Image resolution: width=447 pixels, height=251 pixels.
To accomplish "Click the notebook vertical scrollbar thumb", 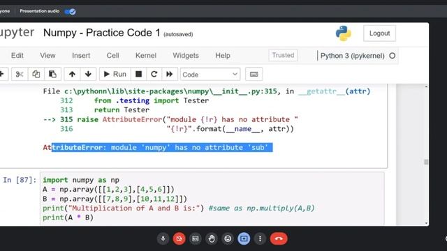I will click(426, 162).
